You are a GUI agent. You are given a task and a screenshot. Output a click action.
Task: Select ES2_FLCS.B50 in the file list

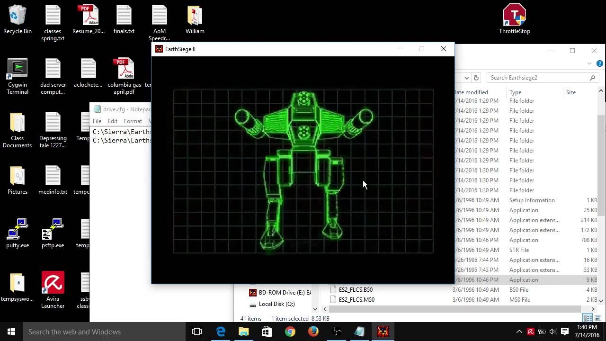coord(356,290)
